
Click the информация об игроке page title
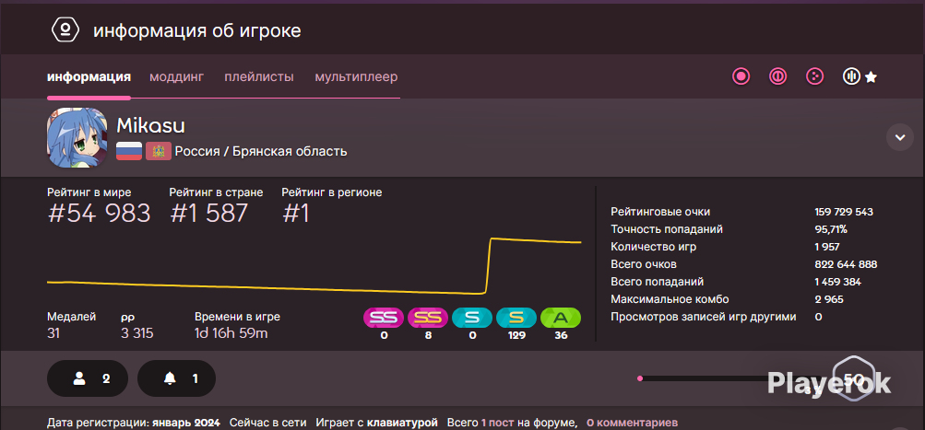tap(197, 30)
